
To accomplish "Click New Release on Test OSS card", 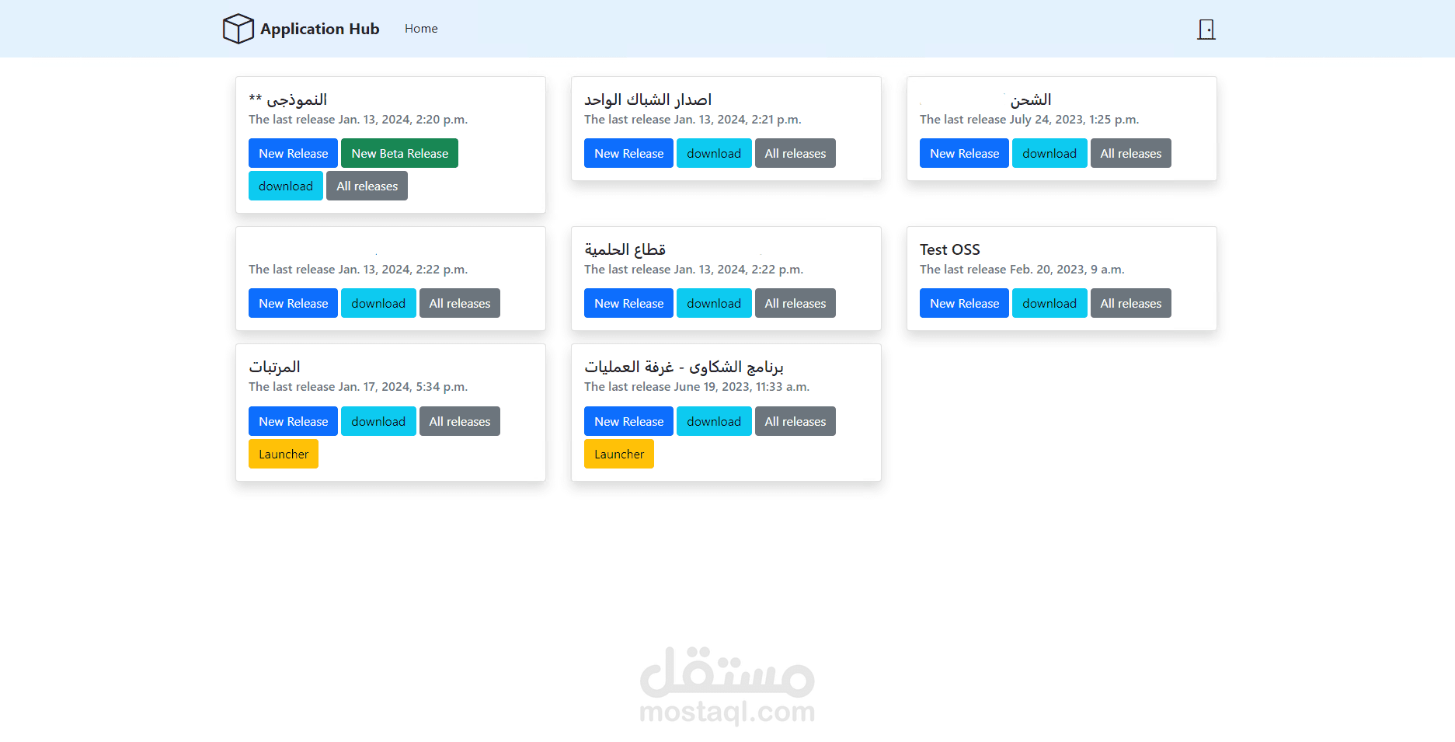I will click(x=965, y=303).
